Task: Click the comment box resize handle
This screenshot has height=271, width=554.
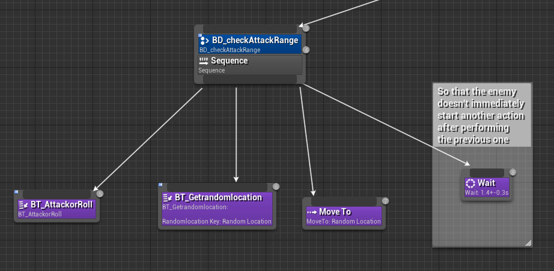Action: pyautogui.click(x=528, y=242)
